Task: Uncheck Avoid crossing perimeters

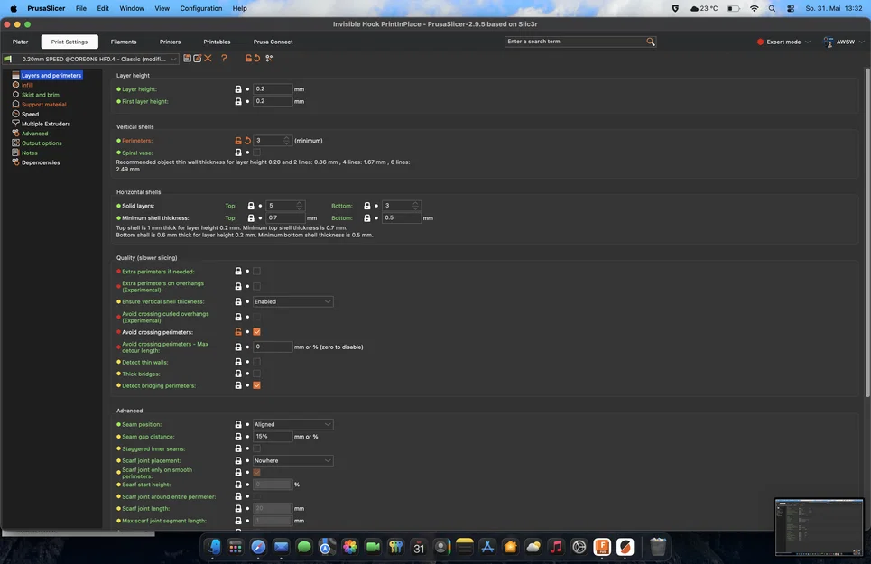Action: [x=256, y=332]
